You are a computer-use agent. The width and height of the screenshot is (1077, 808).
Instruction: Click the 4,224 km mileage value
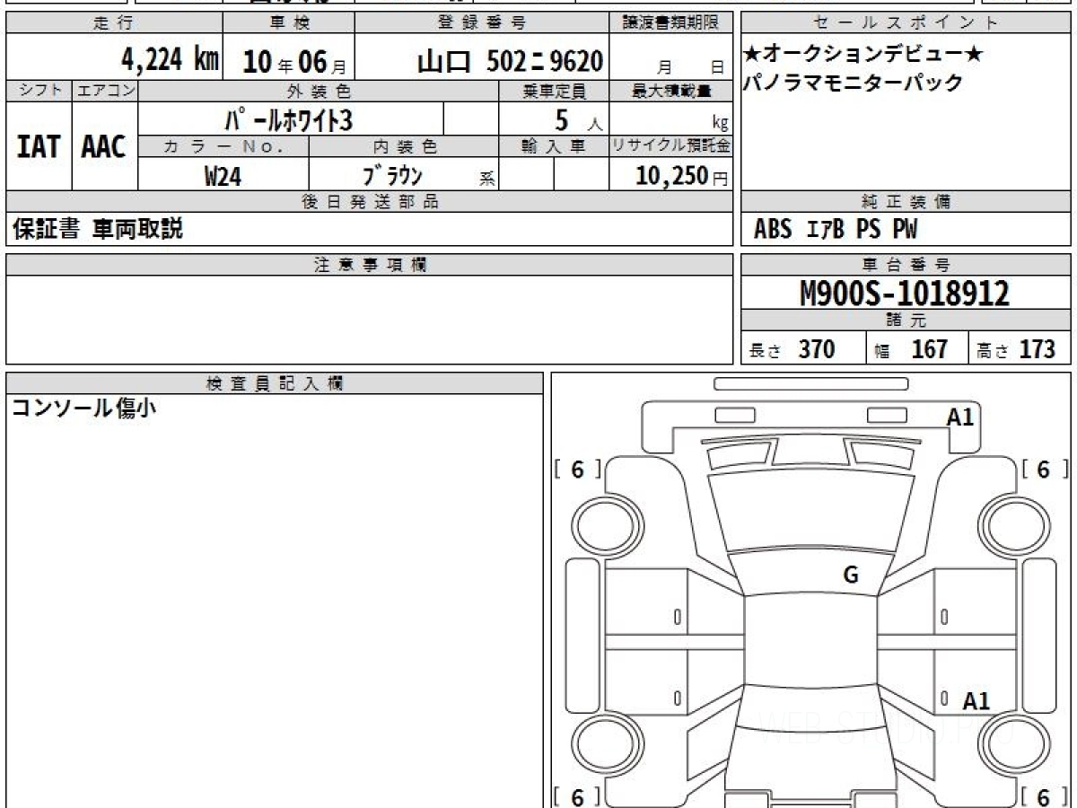(x=171, y=61)
